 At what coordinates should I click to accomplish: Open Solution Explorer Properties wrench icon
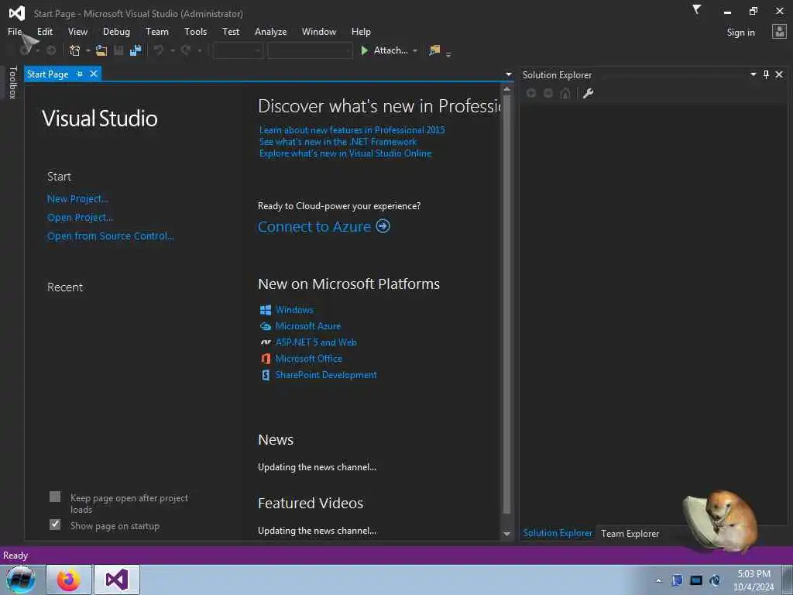(x=588, y=93)
